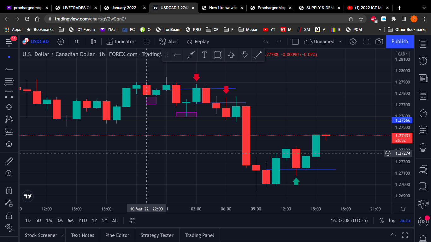
Task: Set the date range to 3M
Action: pyautogui.click(x=60, y=221)
